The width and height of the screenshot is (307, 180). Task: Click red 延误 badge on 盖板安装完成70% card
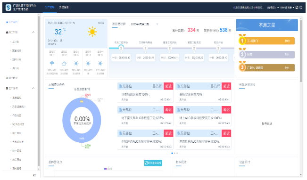click(x=226, y=86)
